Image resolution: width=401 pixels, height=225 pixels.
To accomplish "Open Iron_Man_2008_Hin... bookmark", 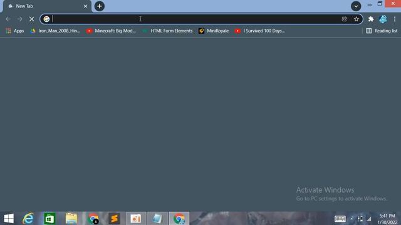I will click(x=55, y=31).
